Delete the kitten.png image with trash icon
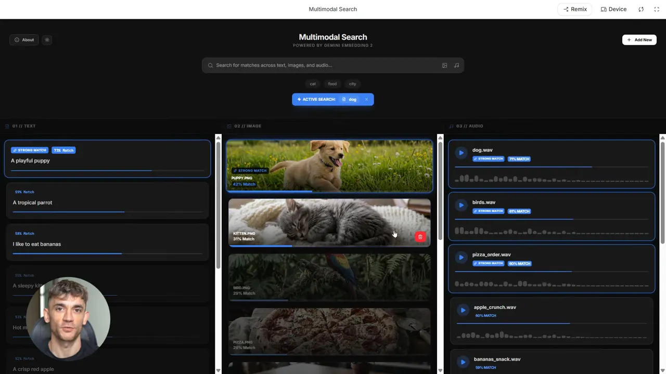This screenshot has height=374, width=666. [x=420, y=237]
